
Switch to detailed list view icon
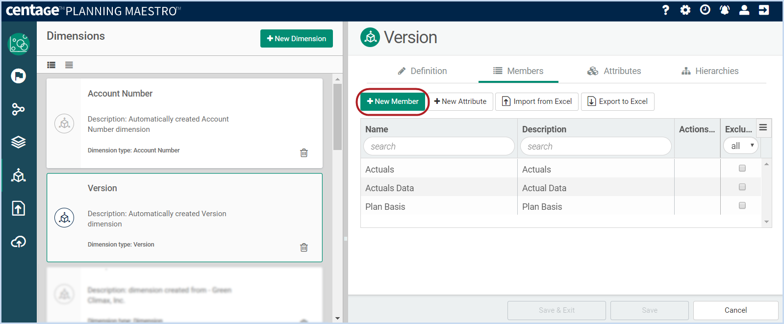(51, 65)
